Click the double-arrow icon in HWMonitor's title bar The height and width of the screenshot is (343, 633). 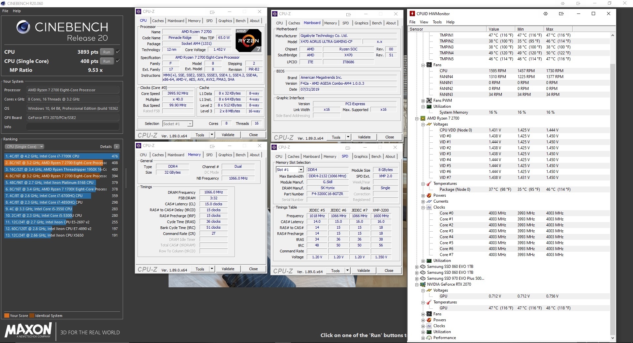(546, 14)
